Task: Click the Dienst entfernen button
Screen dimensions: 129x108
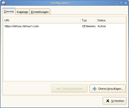Action: (x=69, y=89)
